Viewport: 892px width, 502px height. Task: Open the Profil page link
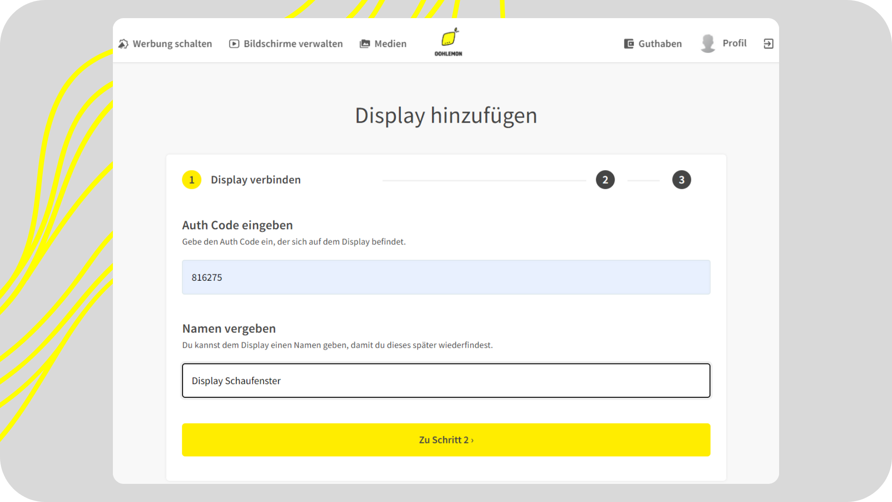[x=734, y=43]
